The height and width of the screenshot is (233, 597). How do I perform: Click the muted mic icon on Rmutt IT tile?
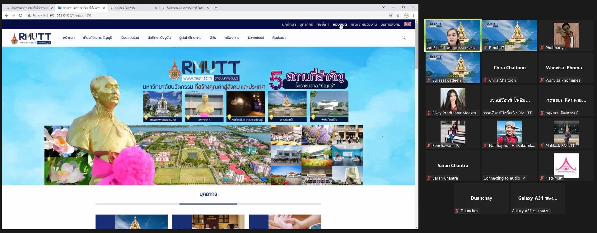point(485,48)
